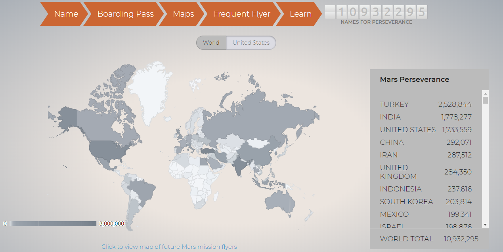Click the names counter digits display
503x252 pixels.
coord(376,12)
